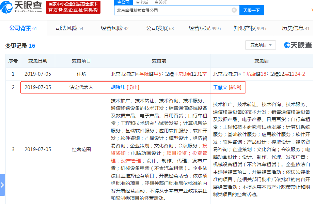Click the 天眼一下 search button
This screenshot has height=204, width=313.
[251, 10]
